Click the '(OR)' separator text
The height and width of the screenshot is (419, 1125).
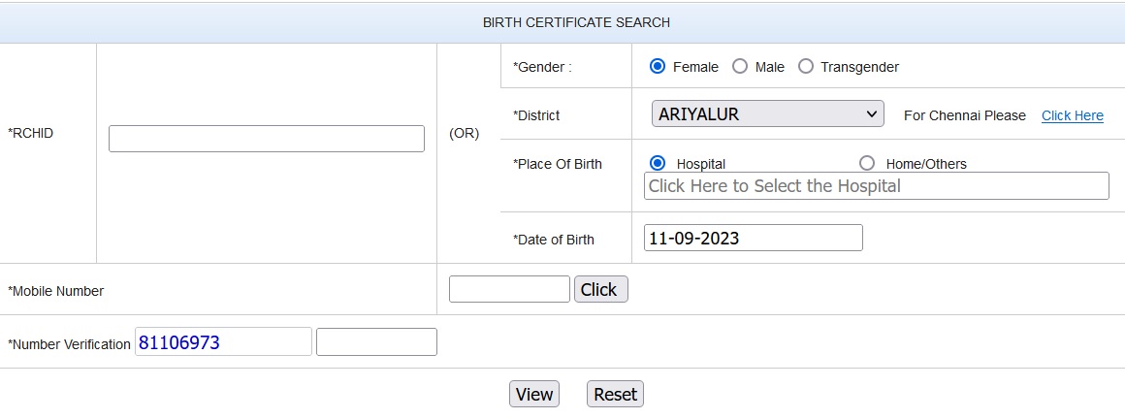[464, 134]
